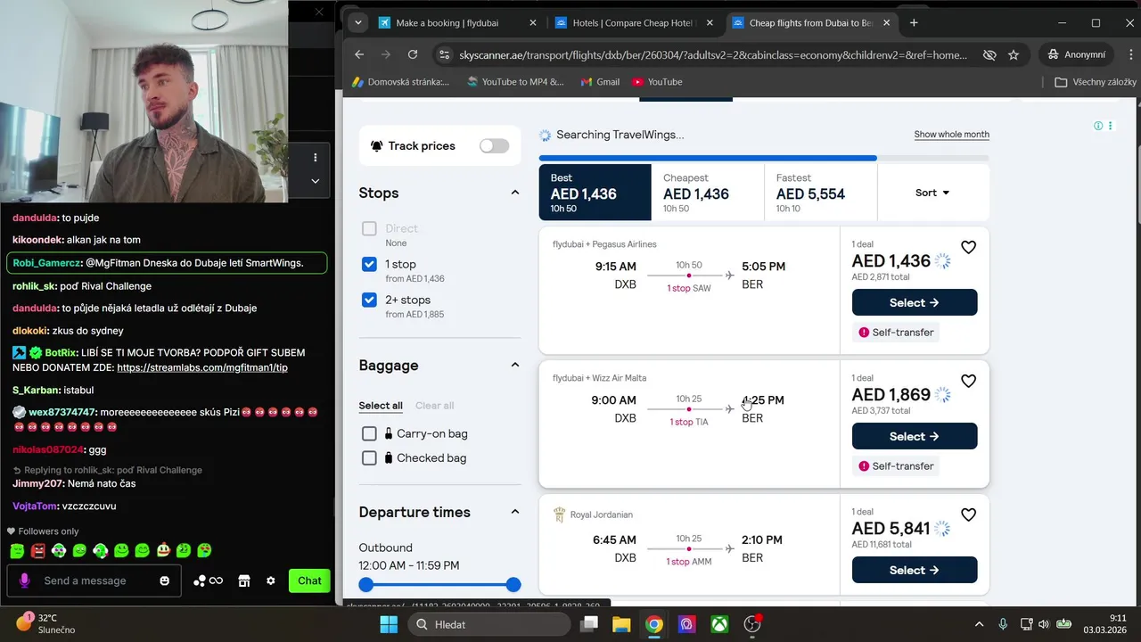Image resolution: width=1141 pixels, height=642 pixels.
Task: Select the Royal Jordanian AED 5,841 flight
Action: [915, 570]
